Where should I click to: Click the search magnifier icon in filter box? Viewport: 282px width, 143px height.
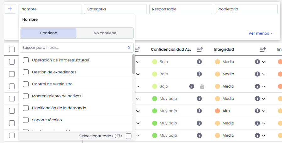(129, 48)
